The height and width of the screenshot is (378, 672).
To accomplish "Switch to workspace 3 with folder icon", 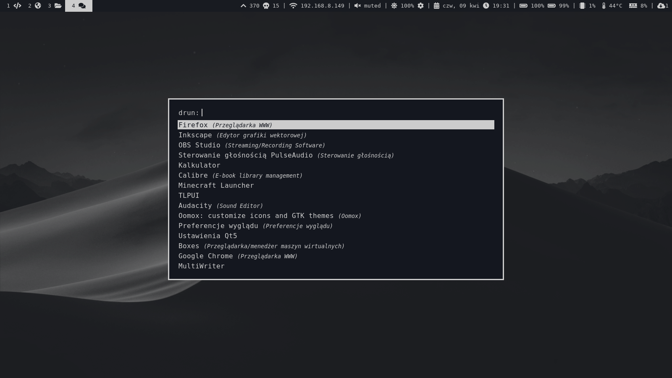I will click(55, 6).
